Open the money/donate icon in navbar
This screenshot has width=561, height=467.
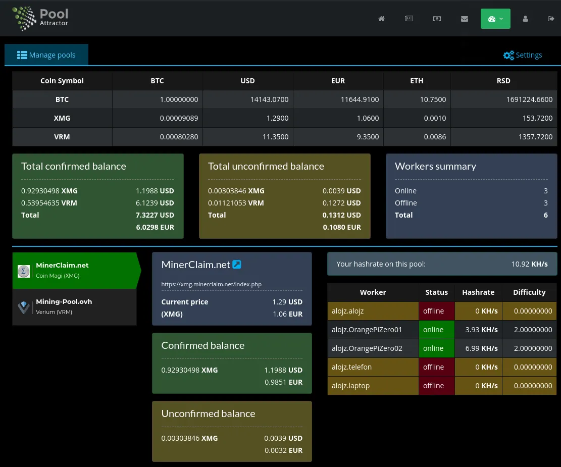tap(437, 19)
